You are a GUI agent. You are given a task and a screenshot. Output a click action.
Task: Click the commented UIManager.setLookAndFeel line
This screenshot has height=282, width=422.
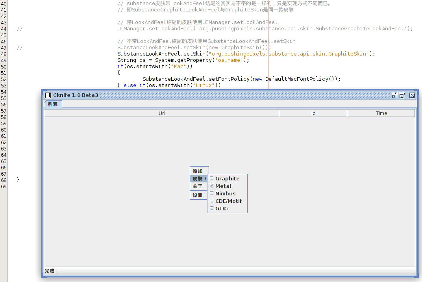(x=265, y=28)
